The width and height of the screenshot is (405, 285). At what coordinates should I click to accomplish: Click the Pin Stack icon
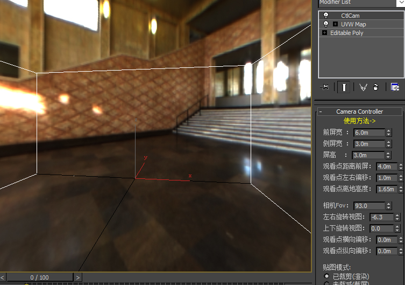pyautogui.click(x=324, y=87)
